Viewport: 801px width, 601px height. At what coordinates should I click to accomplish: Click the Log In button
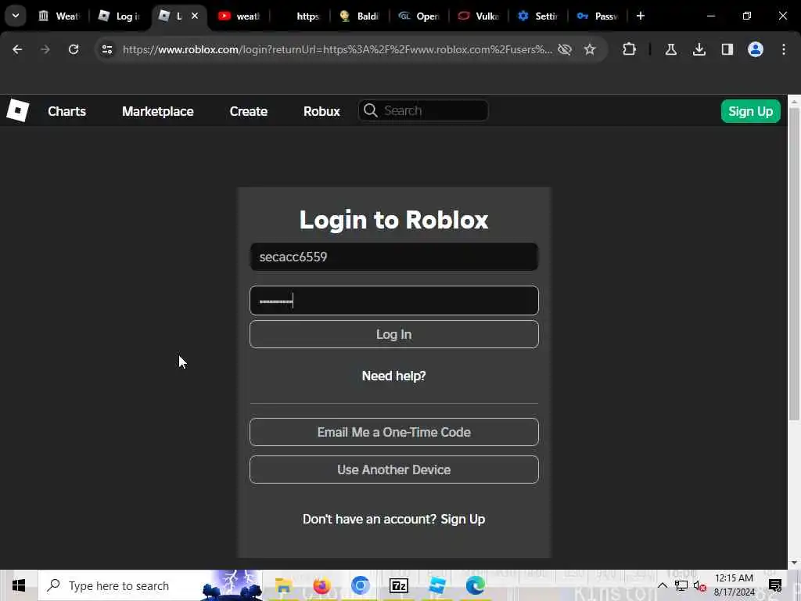pos(394,334)
